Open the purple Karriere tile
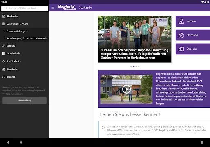Screen dimensions: 210x147 coord(193,21)
